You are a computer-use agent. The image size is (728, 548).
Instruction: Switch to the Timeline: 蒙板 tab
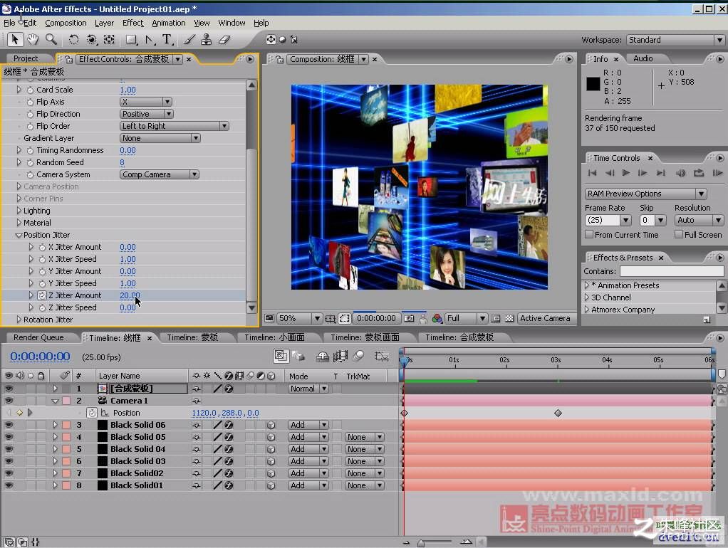point(192,337)
